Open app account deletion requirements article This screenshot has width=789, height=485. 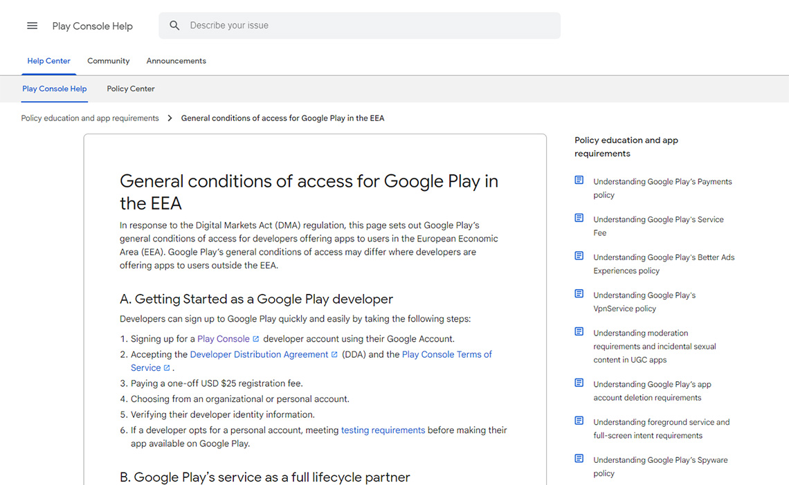pos(652,391)
